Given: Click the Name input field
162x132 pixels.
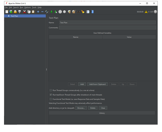Looking at the screenshot, I should pyautogui.click(x=107, y=23).
